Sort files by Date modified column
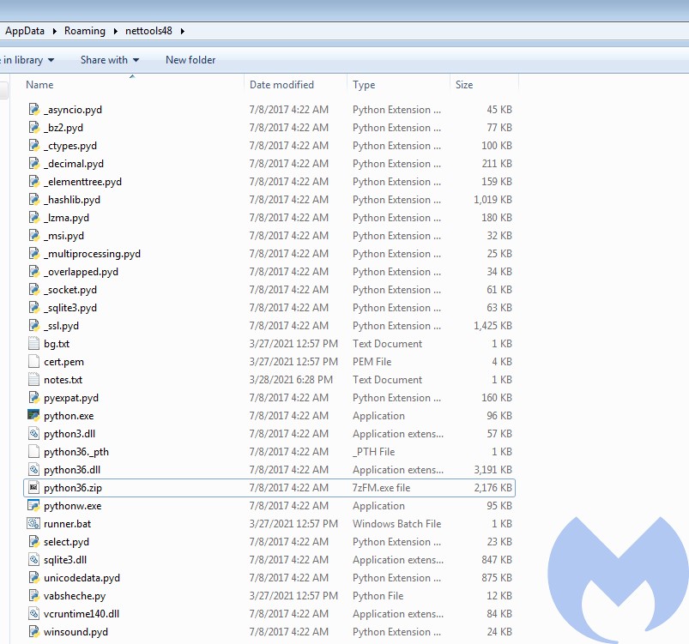The image size is (689, 644). pyautogui.click(x=281, y=85)
